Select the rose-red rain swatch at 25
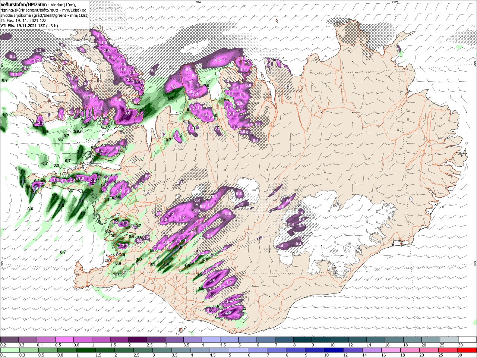The image size is (477, 358). point(448,350)
